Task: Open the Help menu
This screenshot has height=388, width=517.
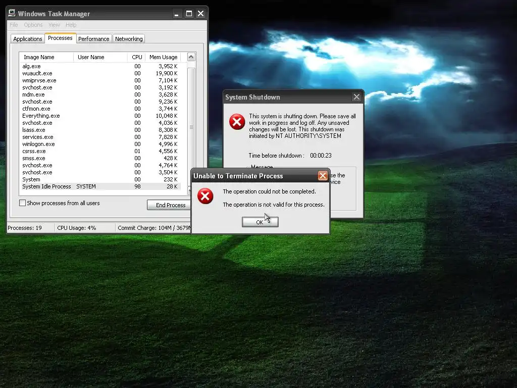Action: coord(71,25)
